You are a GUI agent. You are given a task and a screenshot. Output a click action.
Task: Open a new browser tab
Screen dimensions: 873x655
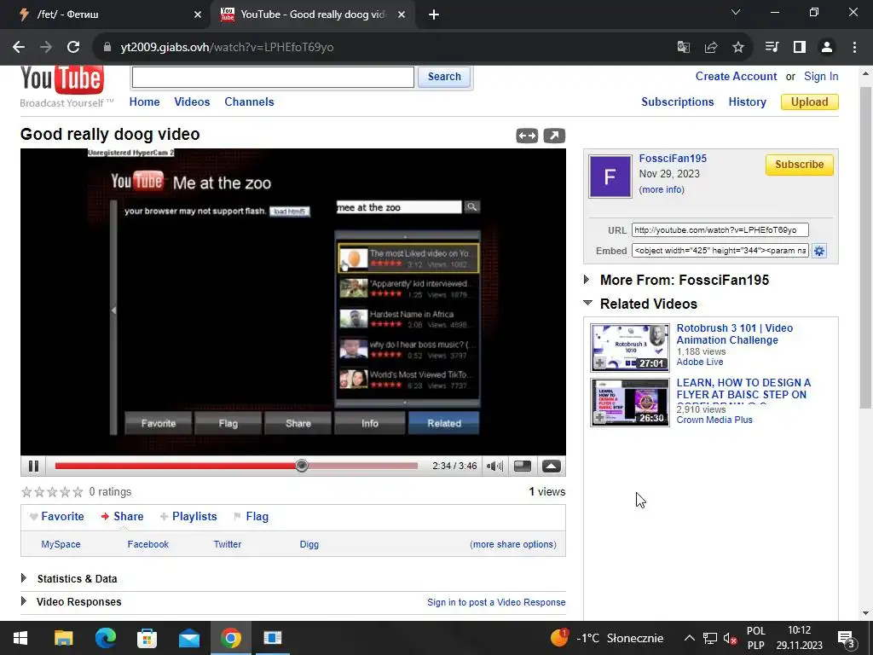coord(434,14)
